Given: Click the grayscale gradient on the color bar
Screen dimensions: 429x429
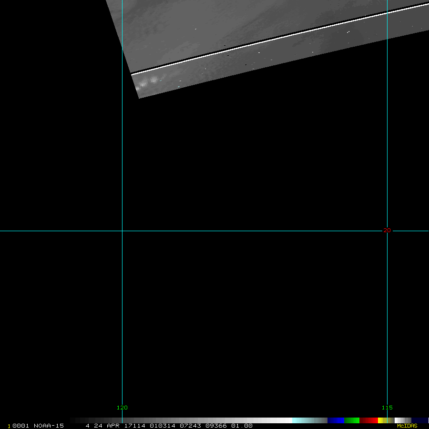Looking at the screenshot, I should [x=181, y=420].
